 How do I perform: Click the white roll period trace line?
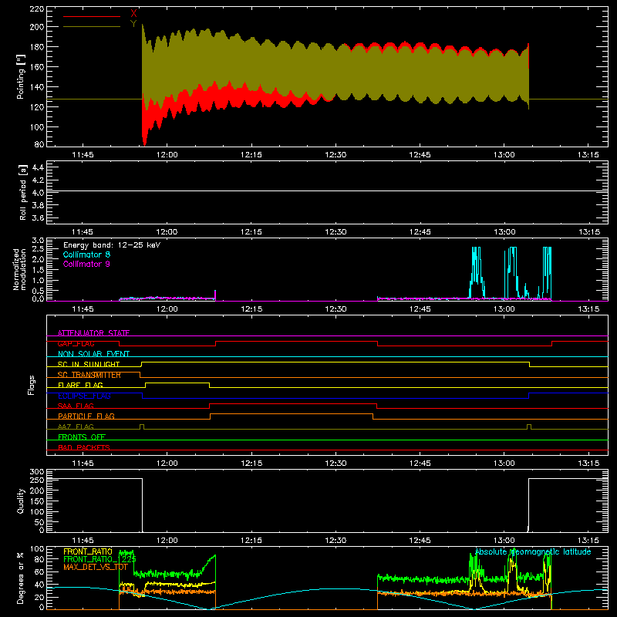click(327, 190)
